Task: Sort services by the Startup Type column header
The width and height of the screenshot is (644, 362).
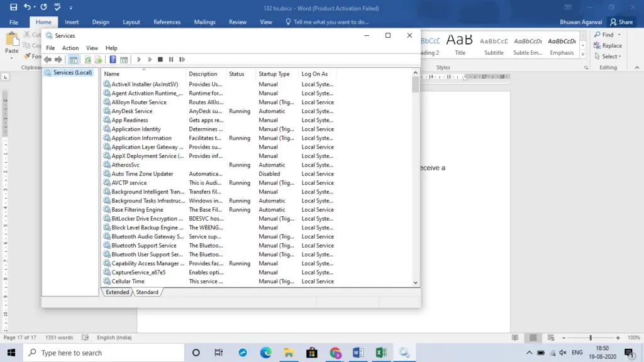Action: pos(277,74)
